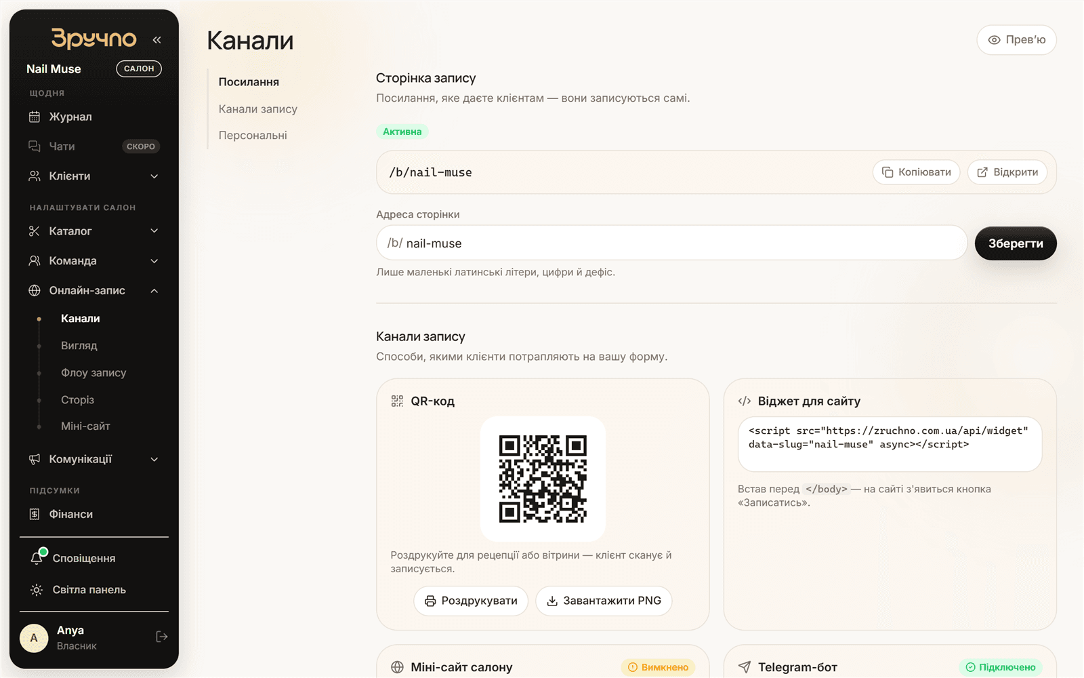
Task: Expand the Команда section chevron
Action: pyautogui.click(x=154, y=261)
